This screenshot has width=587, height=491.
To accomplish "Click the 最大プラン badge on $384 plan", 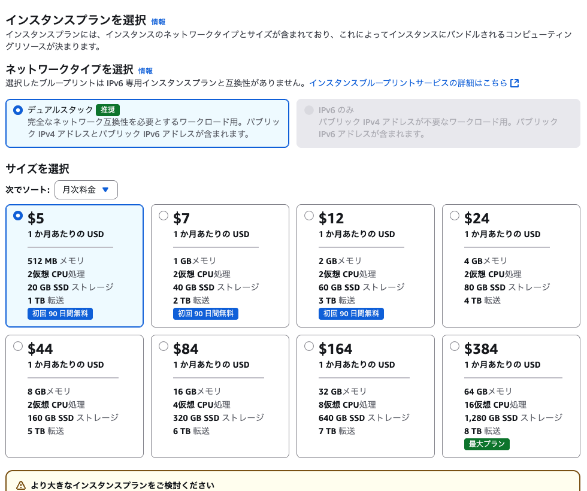I will coord(486,444).
